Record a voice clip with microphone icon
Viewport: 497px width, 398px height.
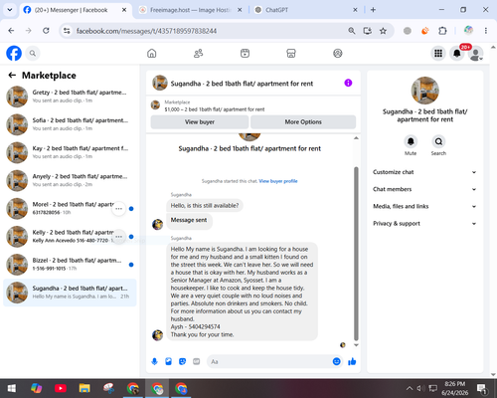[x=154, y=361]
